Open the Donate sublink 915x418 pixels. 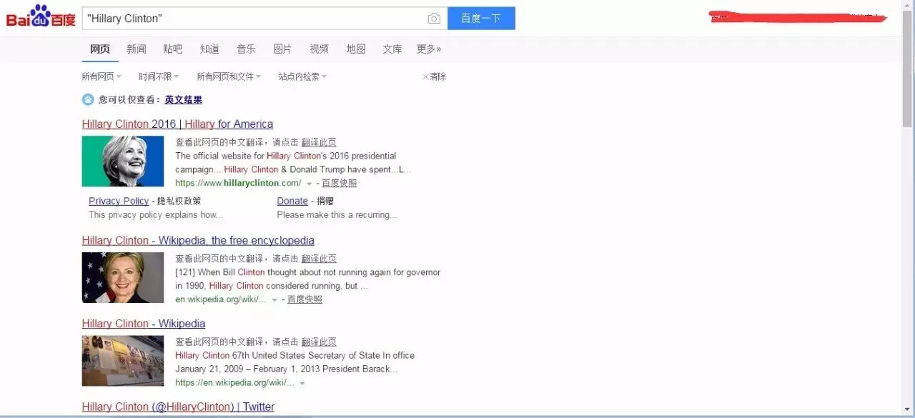(x=292, y=201)
